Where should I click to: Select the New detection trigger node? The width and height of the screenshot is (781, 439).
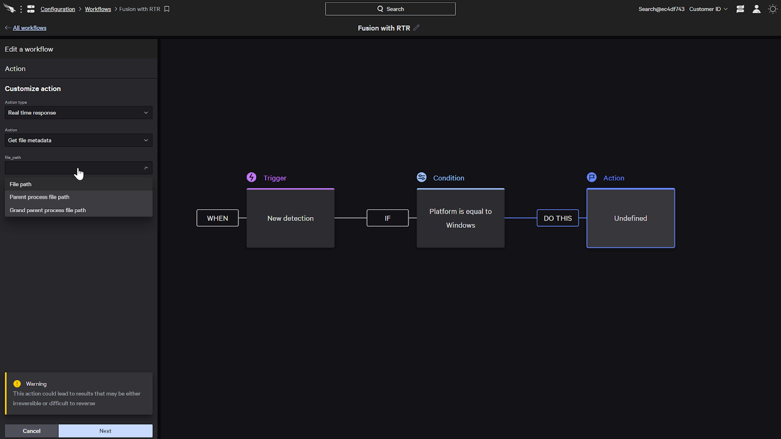290,218
